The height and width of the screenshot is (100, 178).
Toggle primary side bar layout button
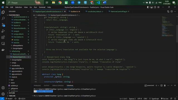(x=148, y=7)
